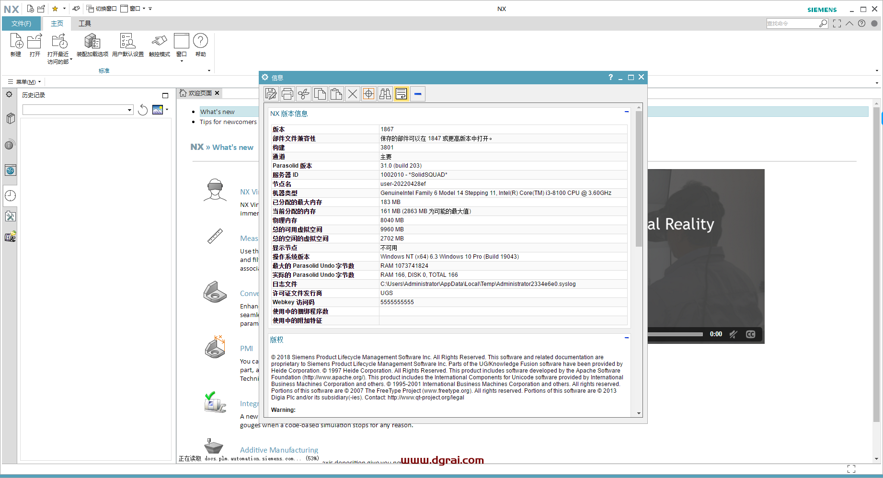The width and height of the screenshot is (883, 478).
Task: Click Save As icon in 信息 window toolbar
Action: click(x=271, y=94)
